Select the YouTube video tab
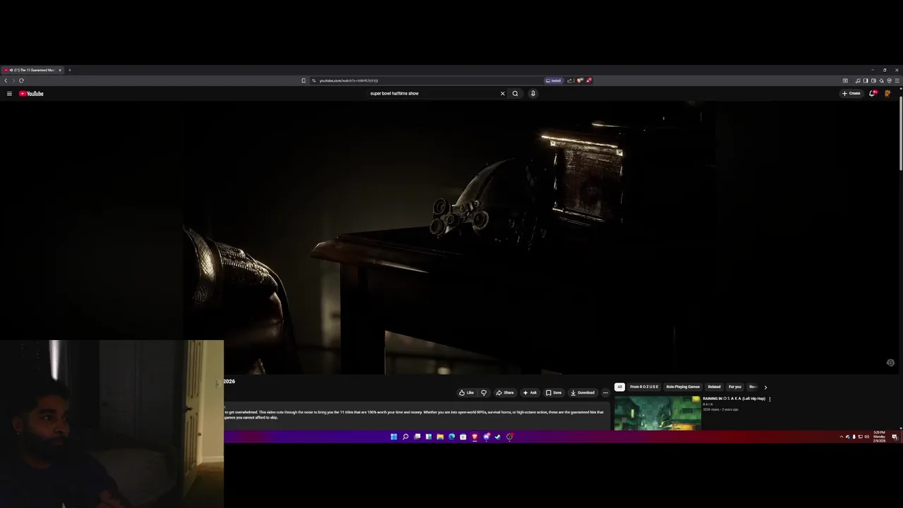The height and width of the screenshot is (508, 903). tap(32, 70)
